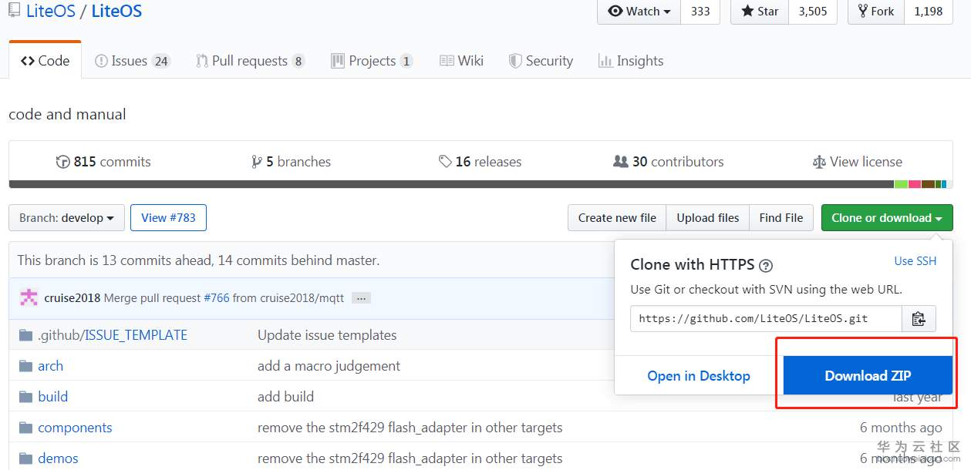Click the clone URL text field
The height and width of the screenshot is (470, 971).
(x=765, y=318)
